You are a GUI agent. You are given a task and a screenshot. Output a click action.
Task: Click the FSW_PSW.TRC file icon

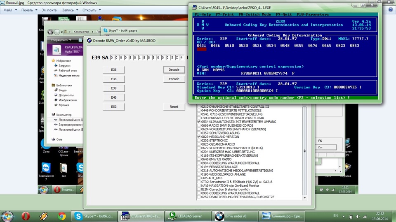tap(57, 49)
